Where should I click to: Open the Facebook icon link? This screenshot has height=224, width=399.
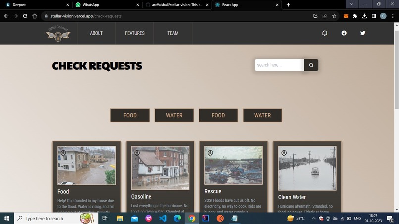(x=344, y=33)
